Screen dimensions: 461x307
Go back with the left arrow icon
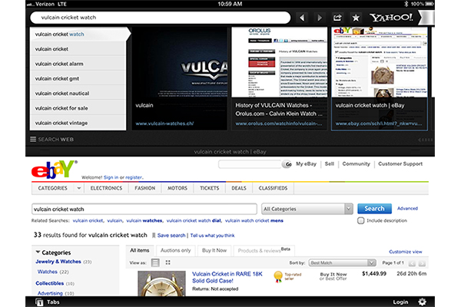click(302, 17)
